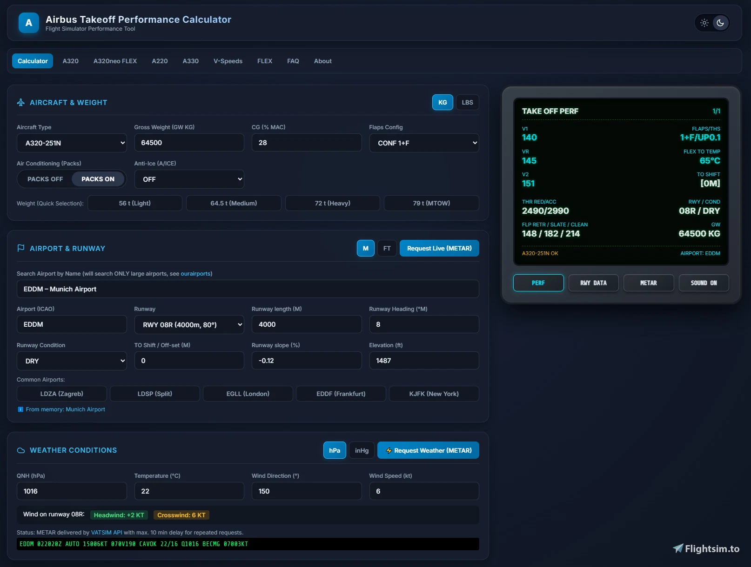This screenshot has width=751, height=567.
Task: Select inHg pressure unit
Action: (x=362, y=450)
